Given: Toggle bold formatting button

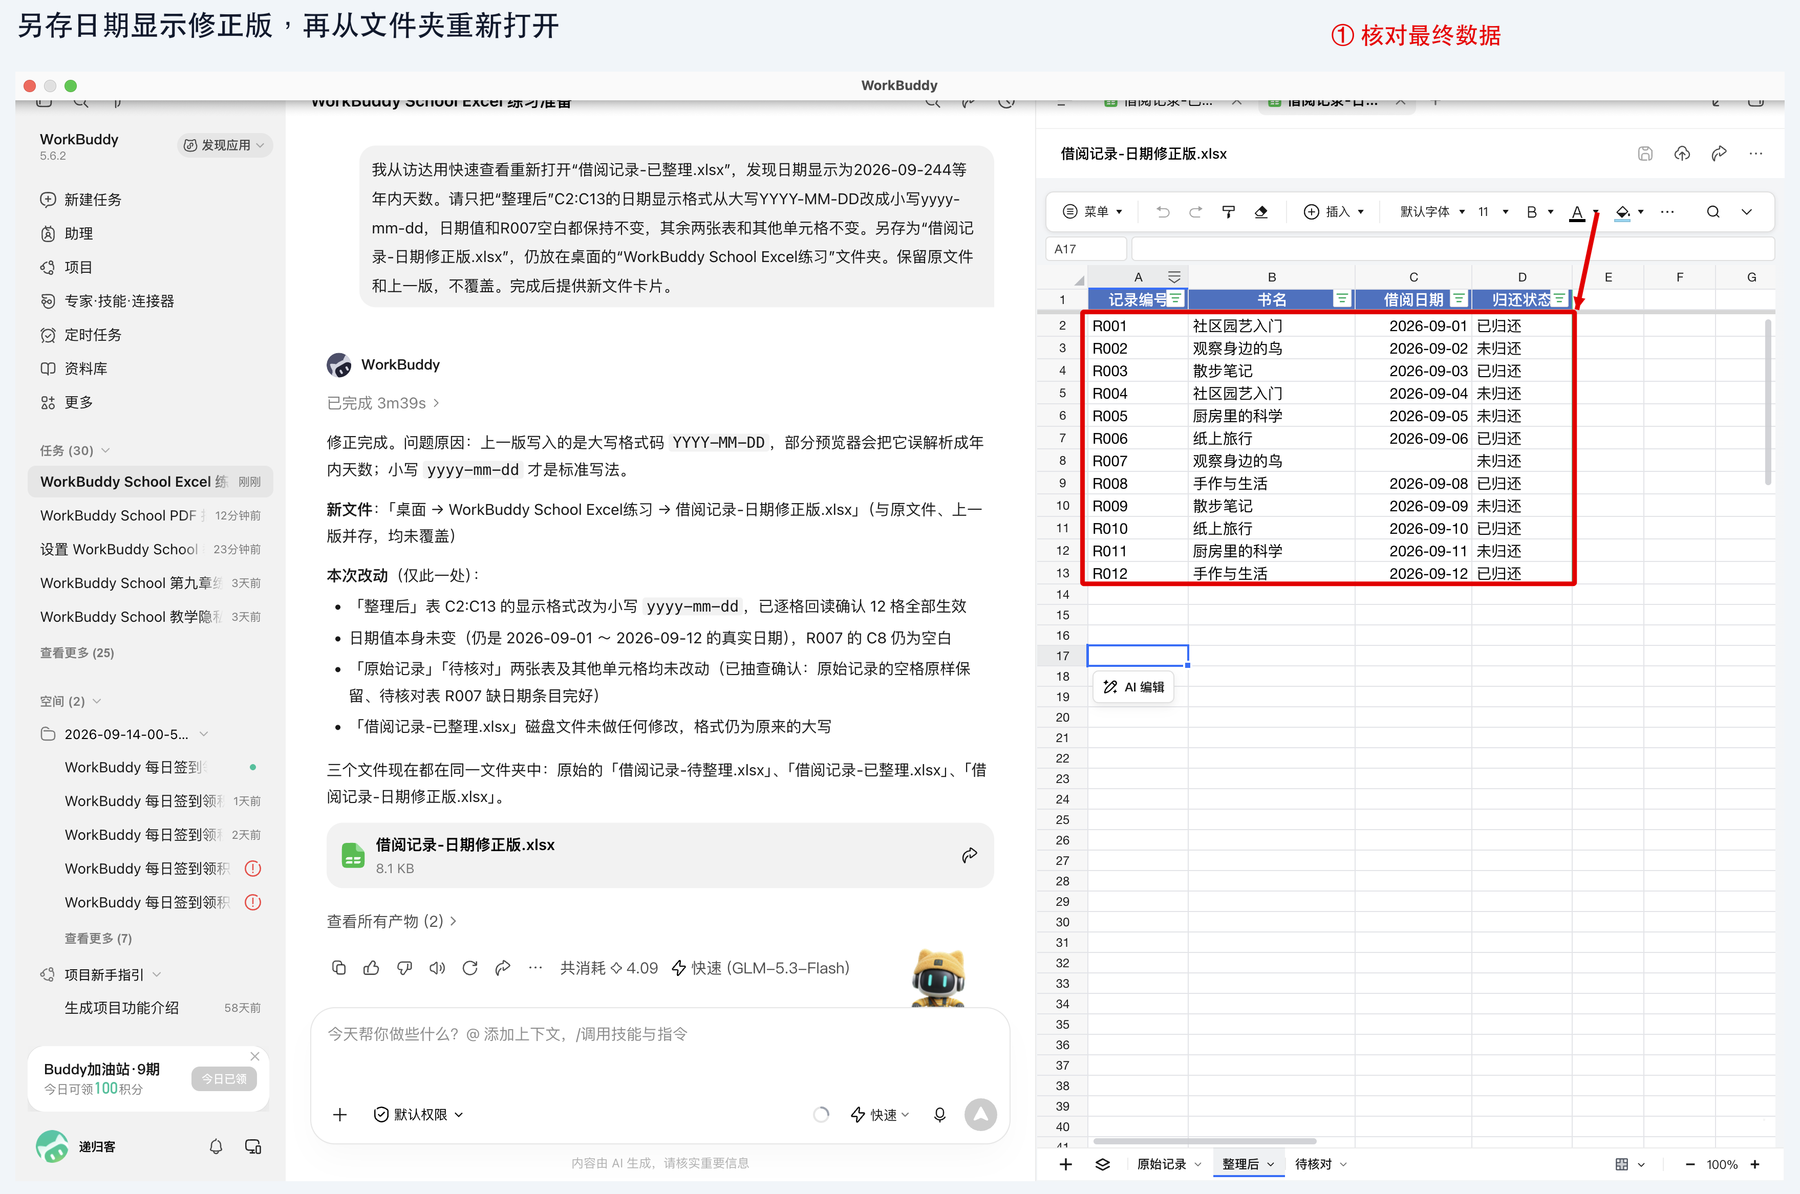Looking at the screenshot, I should [x=1532, y=212].
